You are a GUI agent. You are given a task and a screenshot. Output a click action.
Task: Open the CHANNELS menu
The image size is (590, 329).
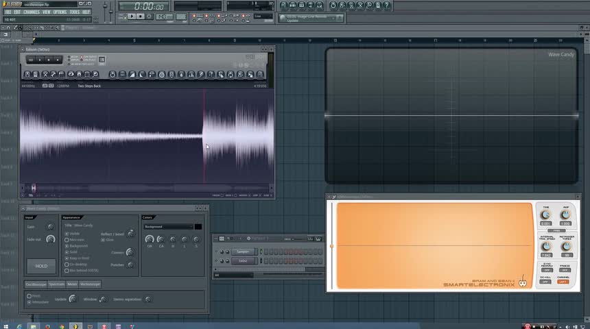tap(31, 12)
